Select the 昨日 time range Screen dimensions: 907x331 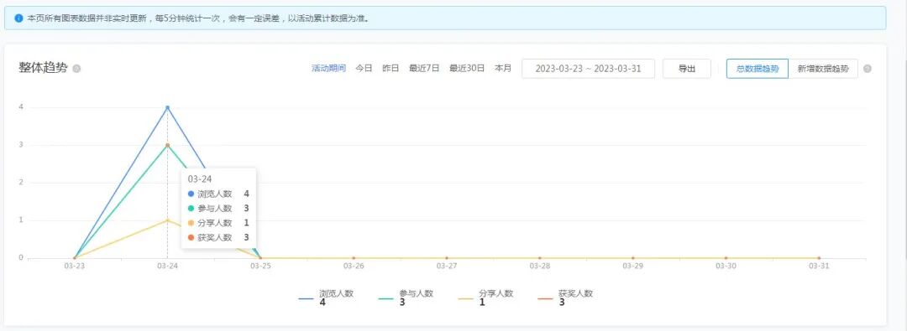pyautogui.click(x=391, y=68)
